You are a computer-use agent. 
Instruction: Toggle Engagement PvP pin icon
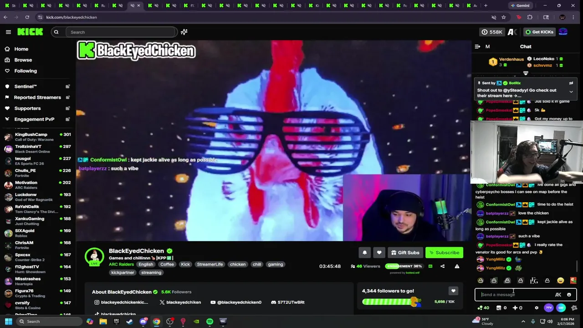(x=68, y=119)
